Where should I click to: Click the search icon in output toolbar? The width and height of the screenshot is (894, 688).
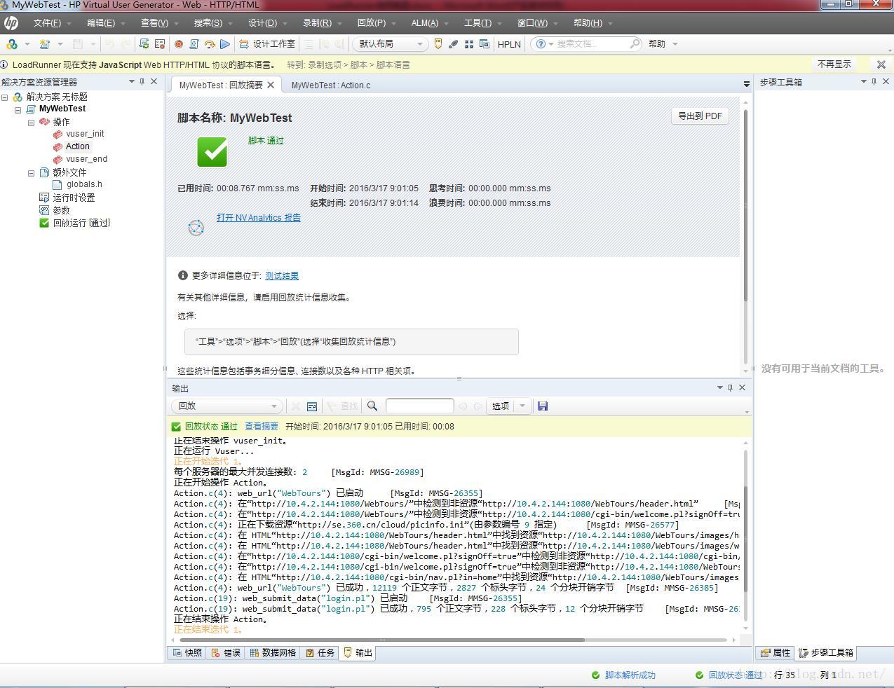(372, 406)
